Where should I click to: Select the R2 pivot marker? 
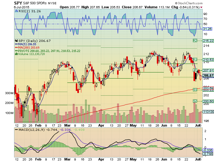195,41
